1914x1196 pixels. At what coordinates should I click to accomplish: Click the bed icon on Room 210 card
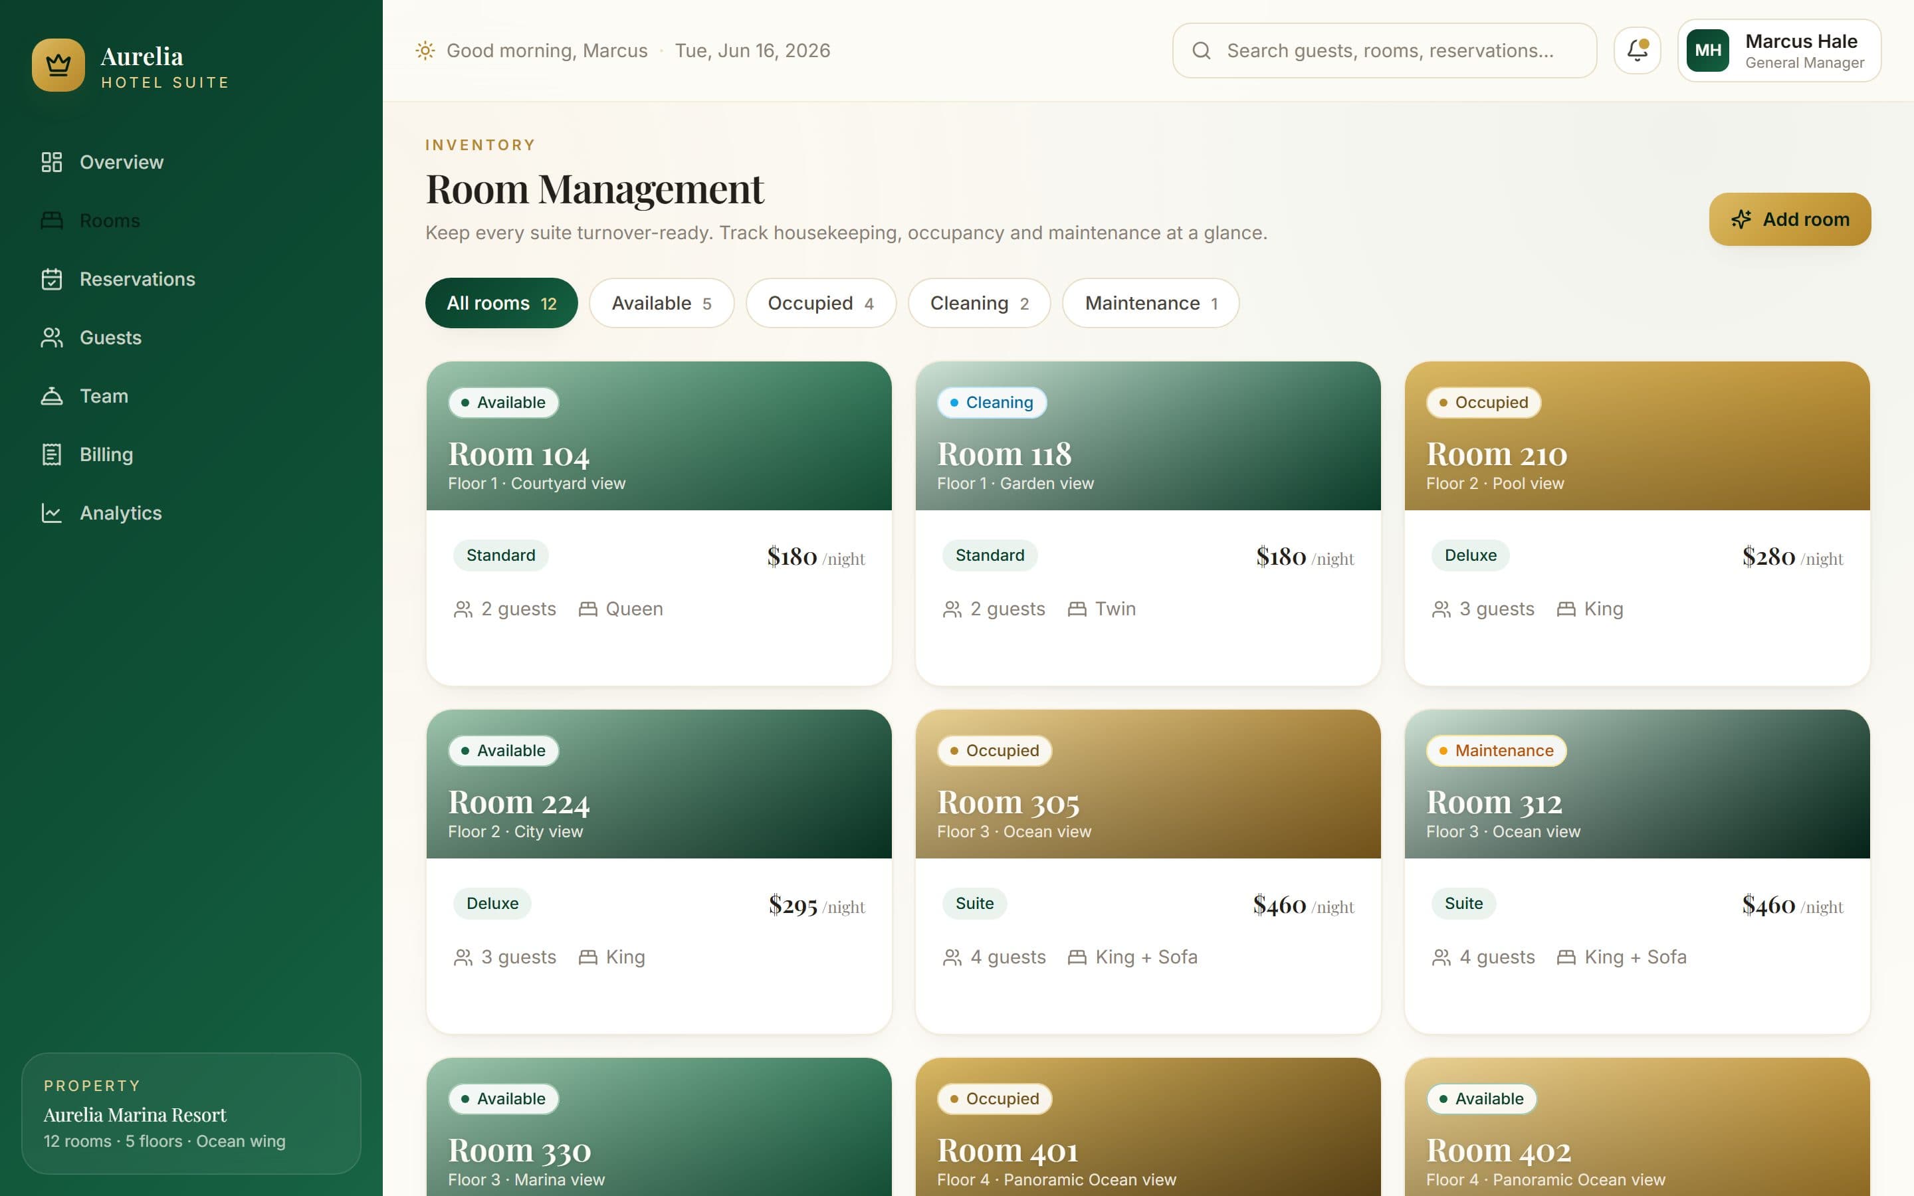pos(1566,609)
